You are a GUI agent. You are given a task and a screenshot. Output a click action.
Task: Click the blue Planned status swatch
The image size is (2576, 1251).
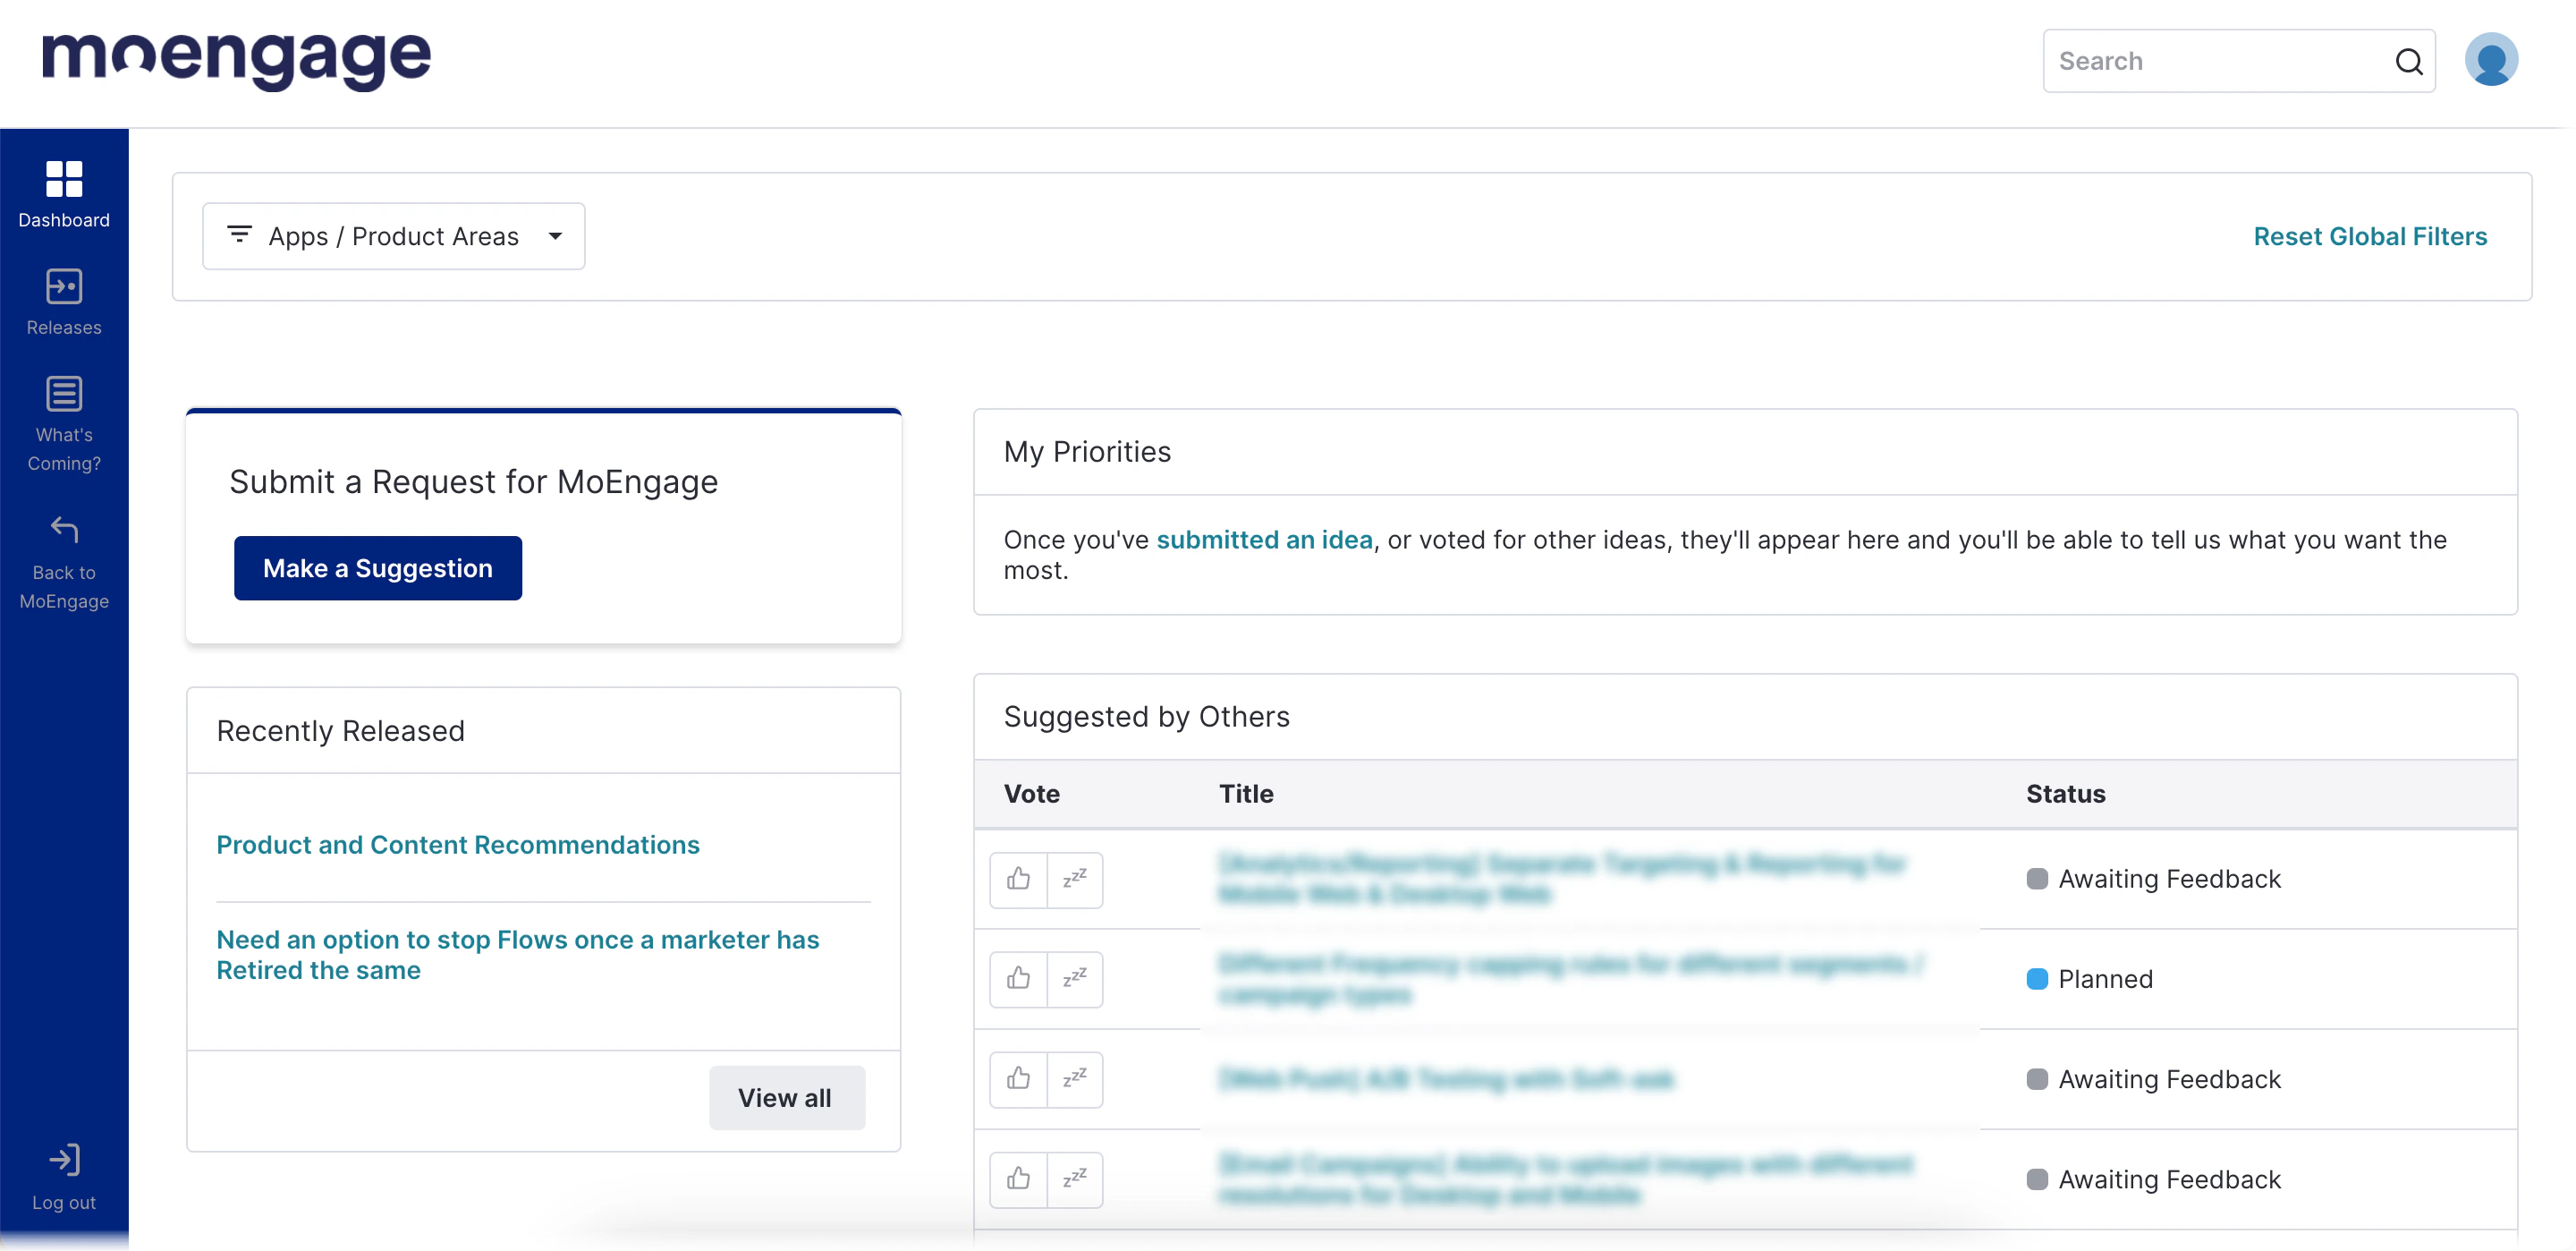2037,979
